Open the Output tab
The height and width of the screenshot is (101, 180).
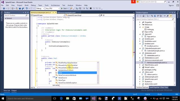pos(14,90)
